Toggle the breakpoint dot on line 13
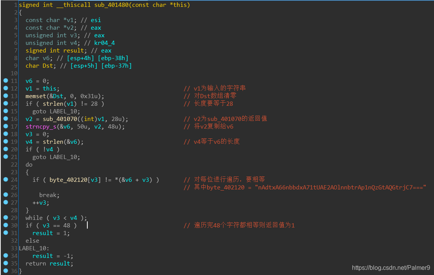Viewport: 434px width, 275px height. tap(6, 96)
